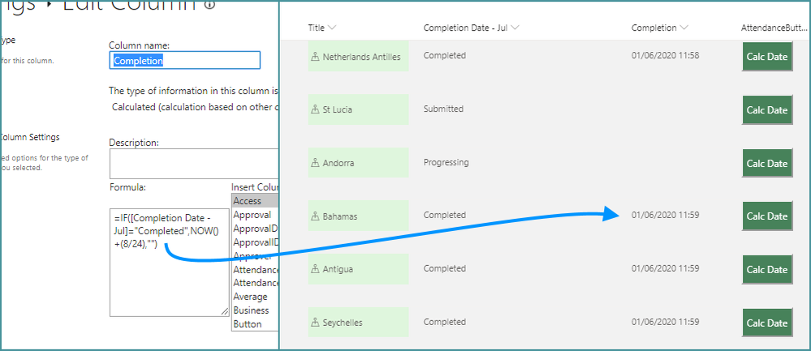Image resolution: width=811 pixels, height=351 pixels.
Task: Click the Andorra person icon
Action: pos(315,163)
